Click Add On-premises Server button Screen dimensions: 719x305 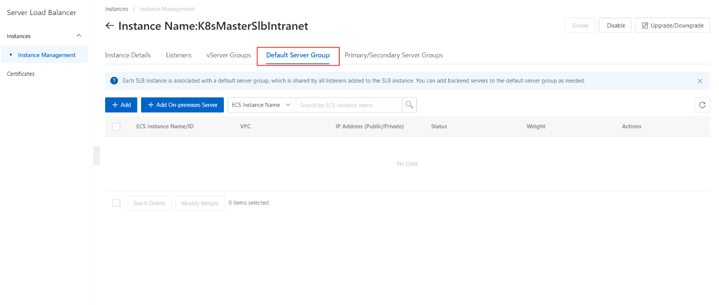tap(182, 105)
